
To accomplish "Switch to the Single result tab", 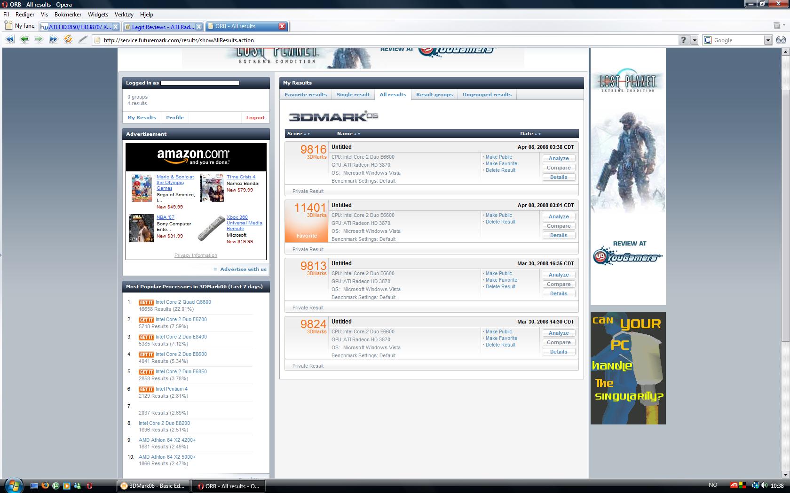I will click(353, 94).
